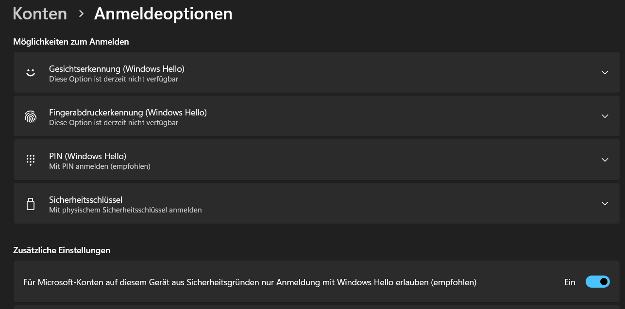This screenshot has width=625, height=309.
Task: Disable the Windows Hello only sign-in toggle
Action: pyautogui.click(x=597, y=282)
